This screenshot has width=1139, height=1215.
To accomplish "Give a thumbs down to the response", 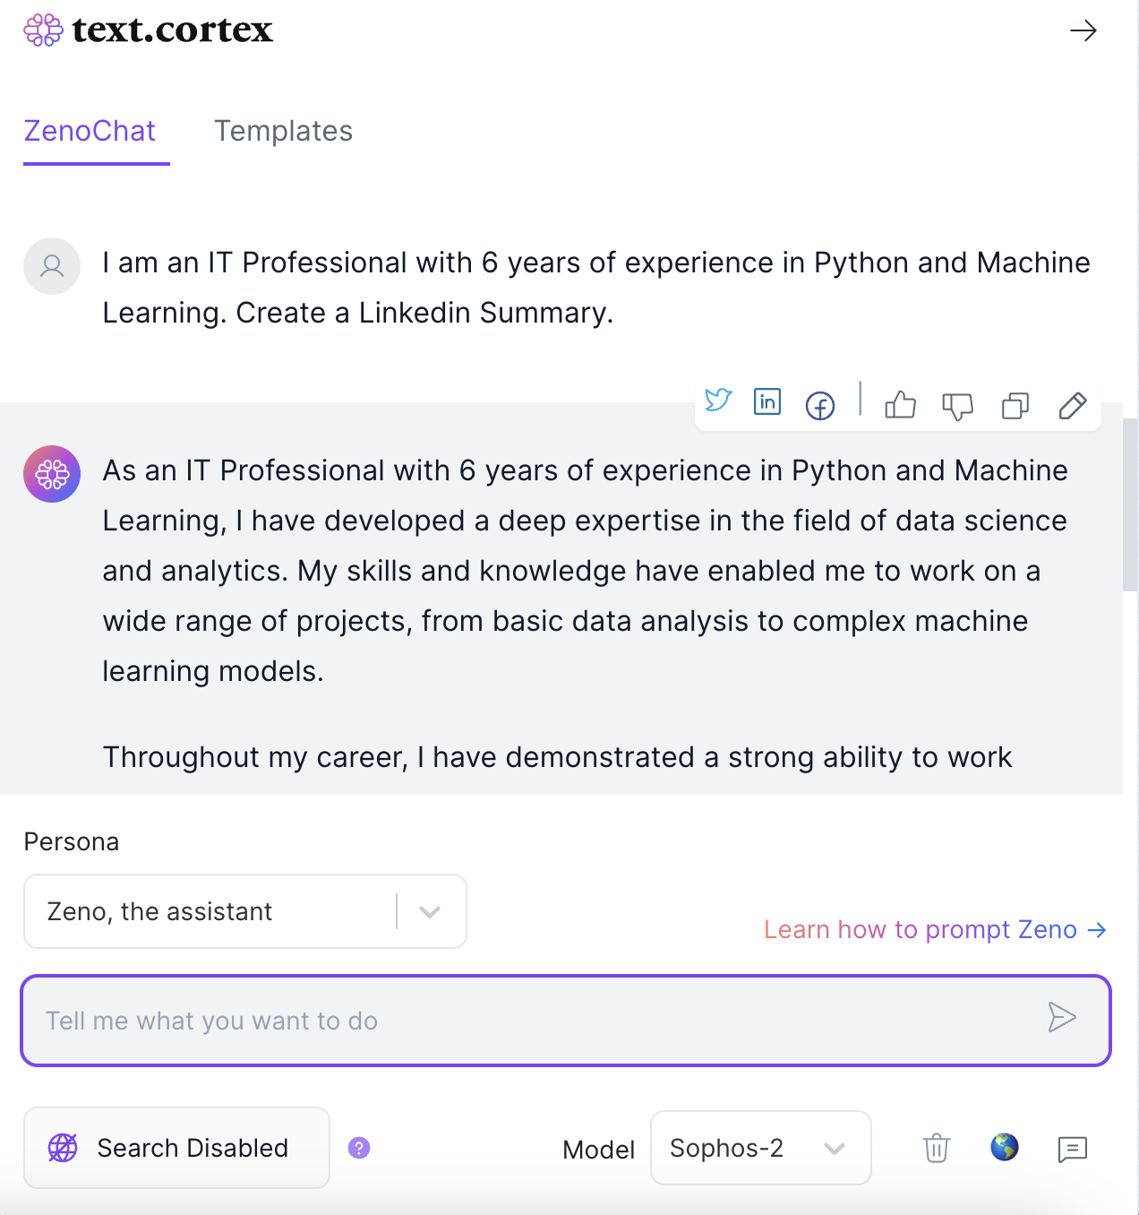I will click(958, 406).
